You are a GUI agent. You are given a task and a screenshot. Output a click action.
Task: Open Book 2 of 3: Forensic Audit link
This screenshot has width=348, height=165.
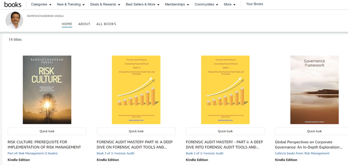[205, 153]
